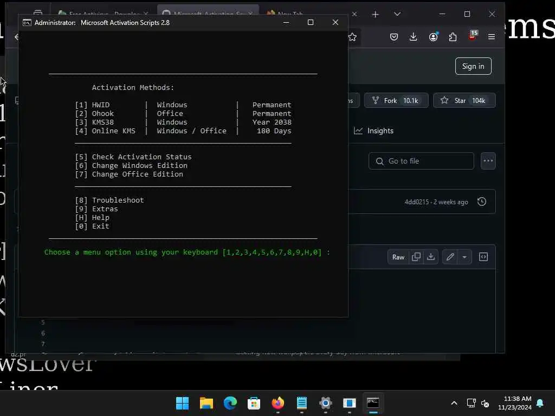Click the Extras line in console
Screen dimensions: 555x416
(x=96, y=209)
